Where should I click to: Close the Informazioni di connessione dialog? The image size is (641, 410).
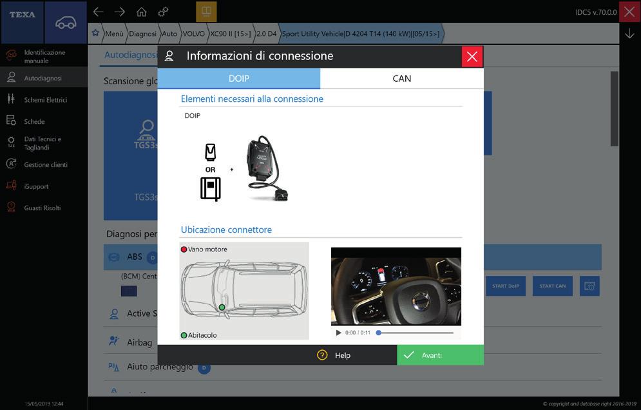(x=472, y=57)
